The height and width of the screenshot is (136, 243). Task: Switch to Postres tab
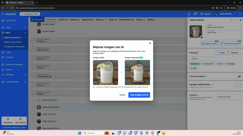(x=140, y=20)
